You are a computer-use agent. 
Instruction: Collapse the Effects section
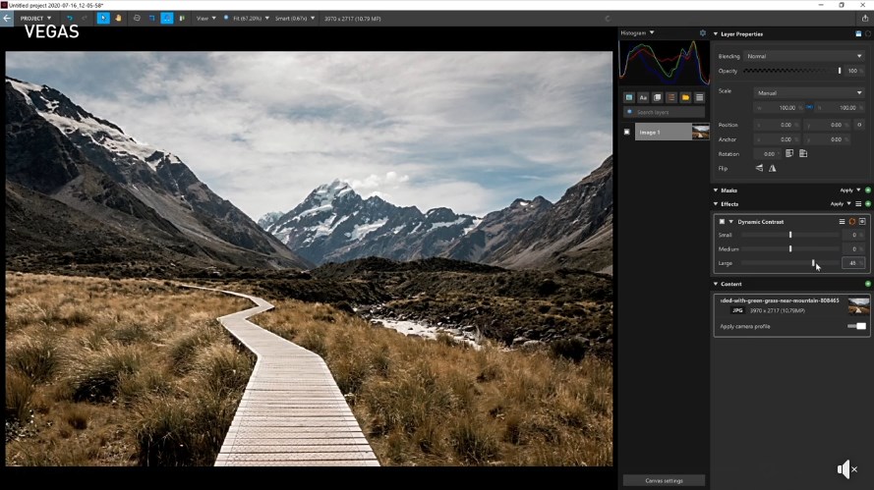coord(716,204)
